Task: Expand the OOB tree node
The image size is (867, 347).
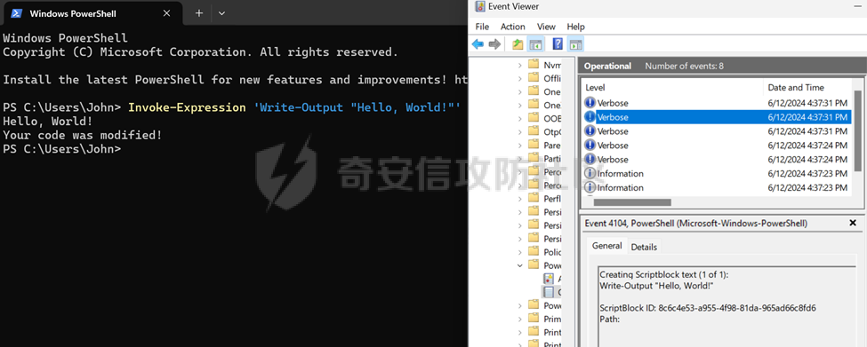Action: click(x=520, y=118)
